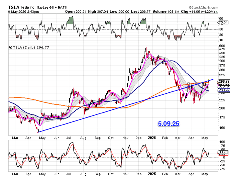
Task: Click the 272.31 moving average price tag
Action: (x=223, y=87)
